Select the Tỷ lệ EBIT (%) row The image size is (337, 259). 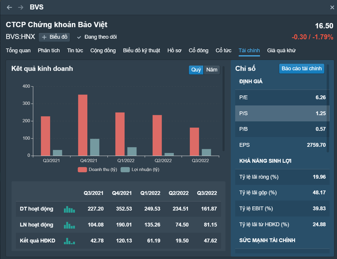click(x=282, y=208)
